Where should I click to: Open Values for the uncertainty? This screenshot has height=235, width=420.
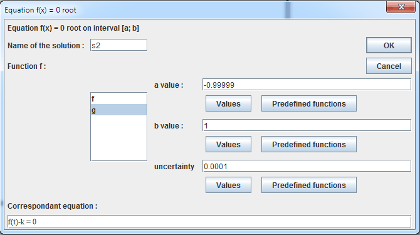[x=228, y=185]
